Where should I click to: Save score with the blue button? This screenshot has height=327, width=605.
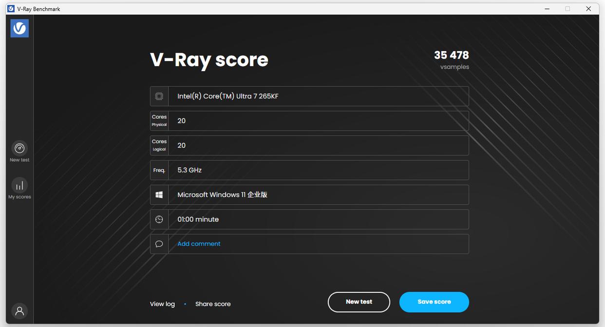[x=434, y=302]
